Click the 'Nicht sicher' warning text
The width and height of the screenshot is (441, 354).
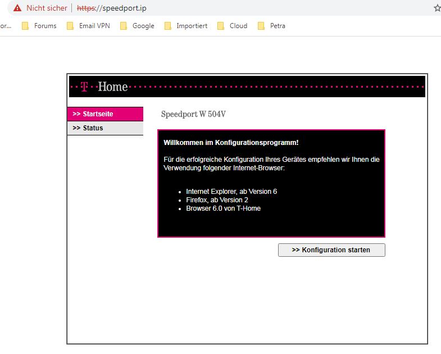click(47, 8)
